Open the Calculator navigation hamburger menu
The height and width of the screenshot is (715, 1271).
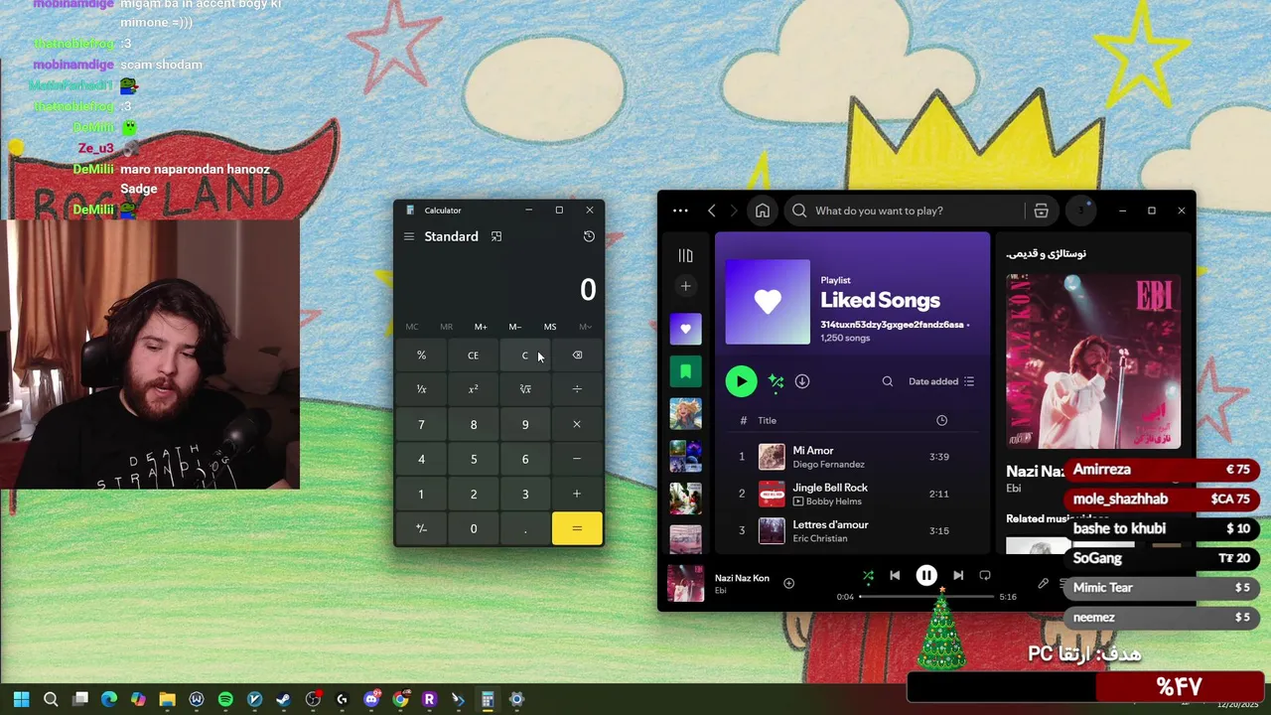(x=408, y=236)
